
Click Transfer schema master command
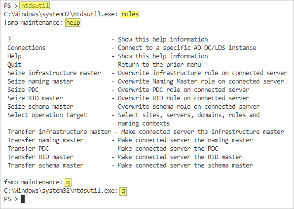point(45,165)
